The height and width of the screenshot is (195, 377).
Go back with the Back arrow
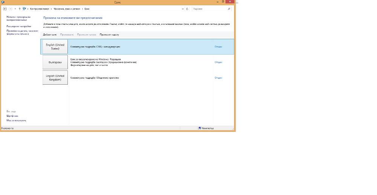(5, 9)
